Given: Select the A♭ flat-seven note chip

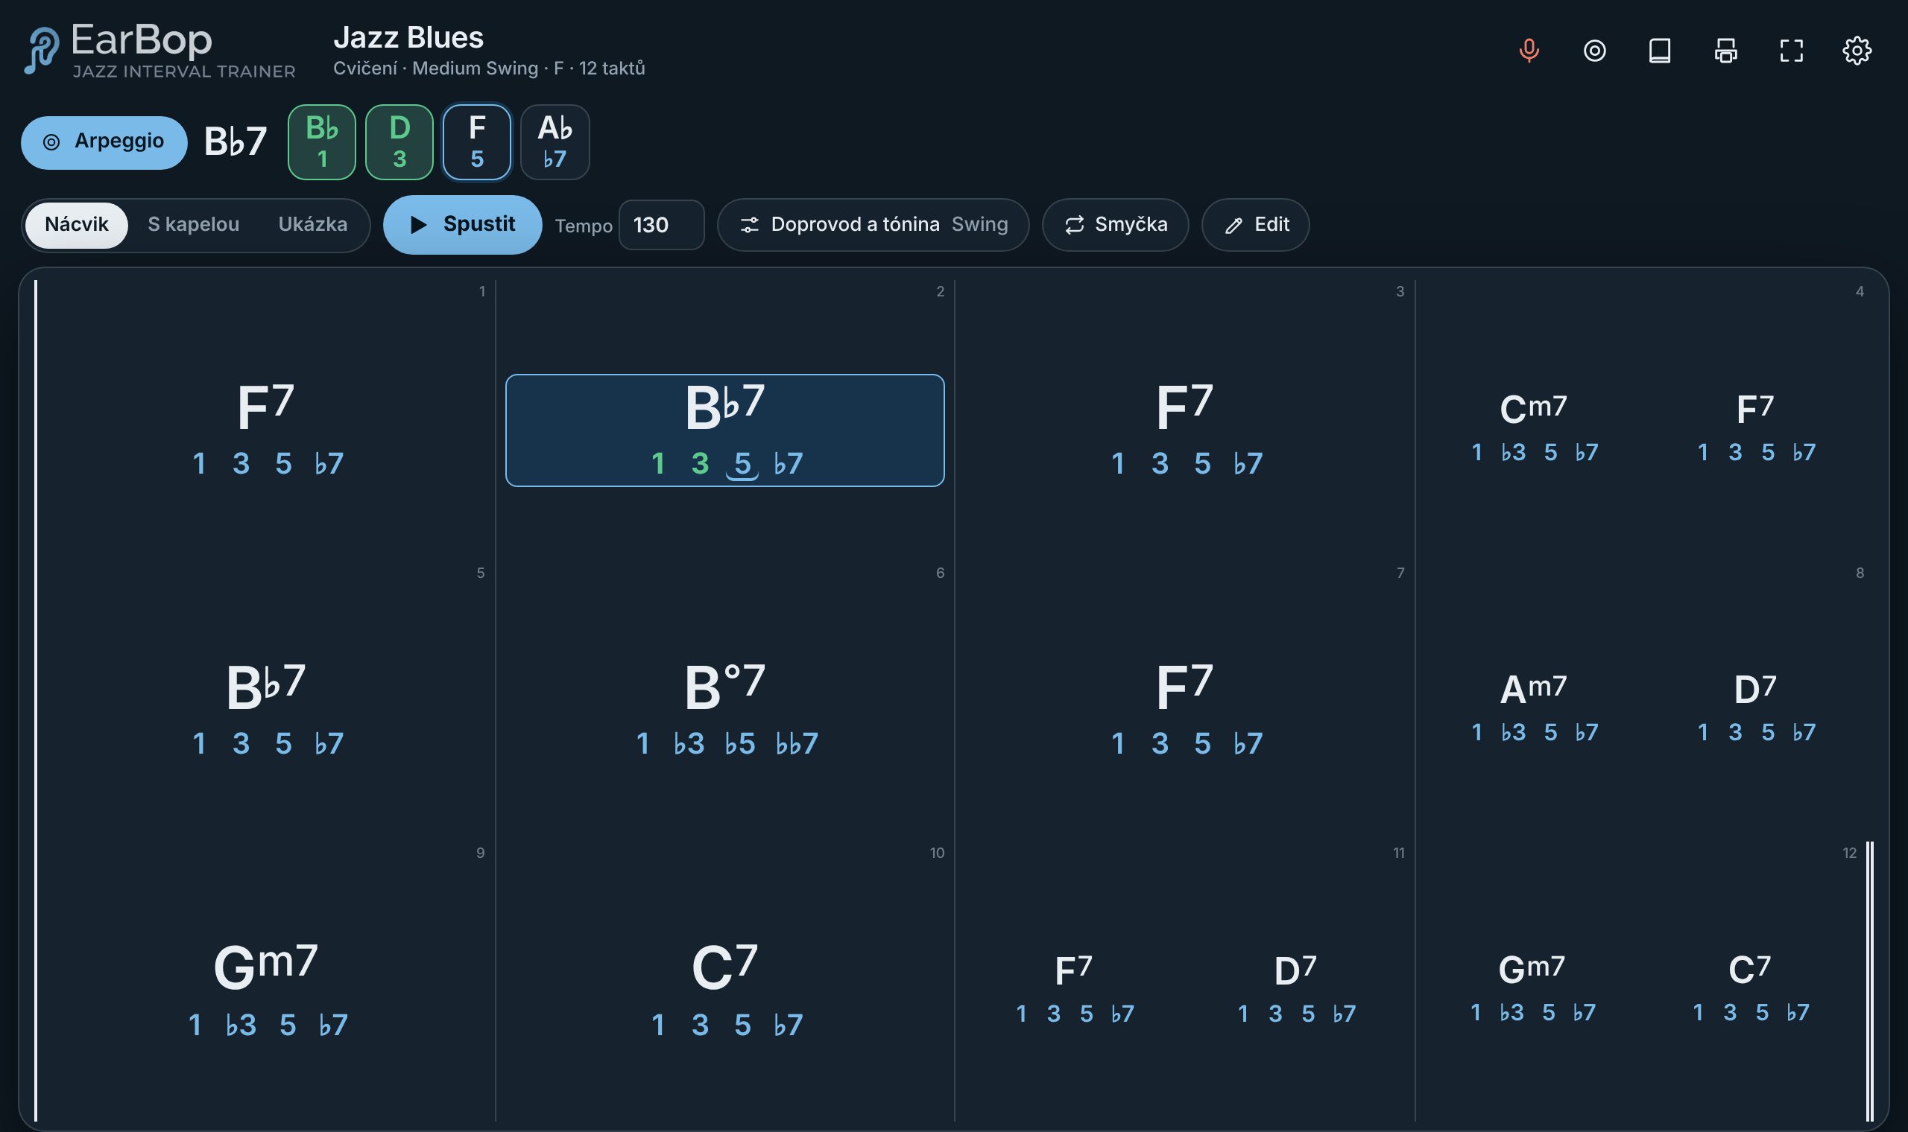Looking at the screenshot, I should pyautogui.click(x=555, y=142).
